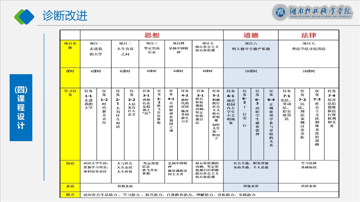Viewport: 360px width, 202px height.
Task: Click the red 法律 column header
Action: point(309,35)
